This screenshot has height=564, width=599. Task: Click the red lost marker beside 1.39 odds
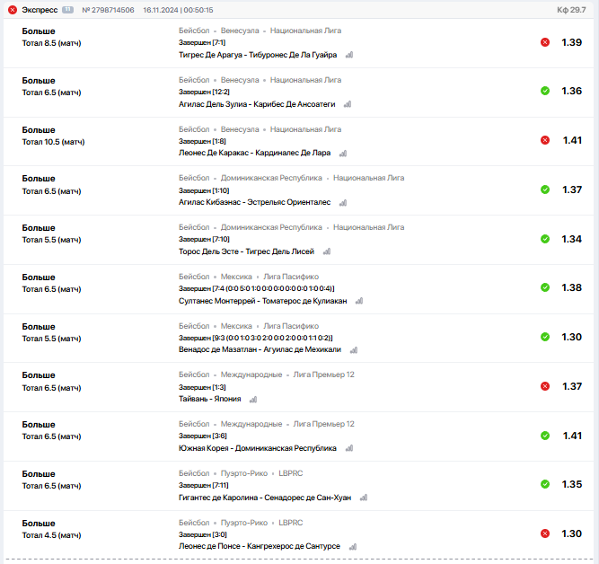click(x=545, y=42)
